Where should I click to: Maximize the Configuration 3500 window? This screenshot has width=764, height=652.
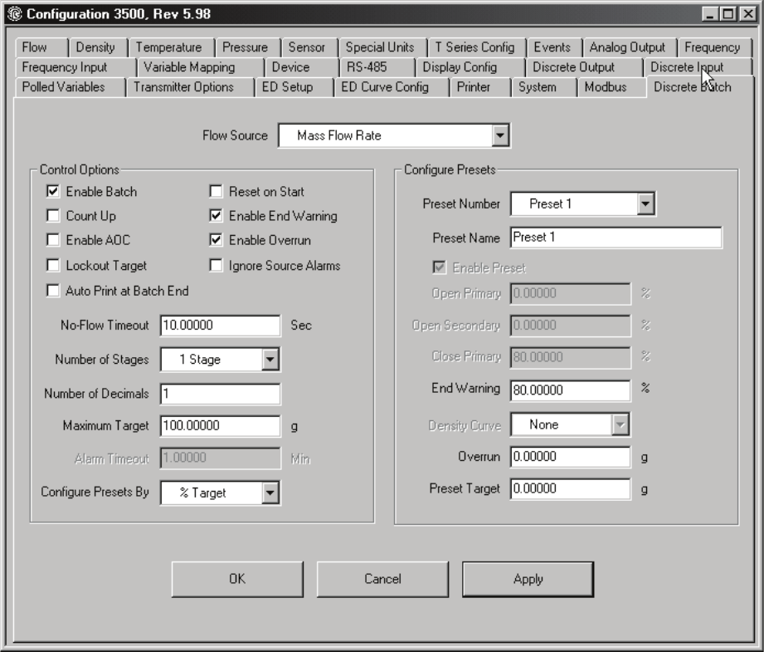pos(728,13)
